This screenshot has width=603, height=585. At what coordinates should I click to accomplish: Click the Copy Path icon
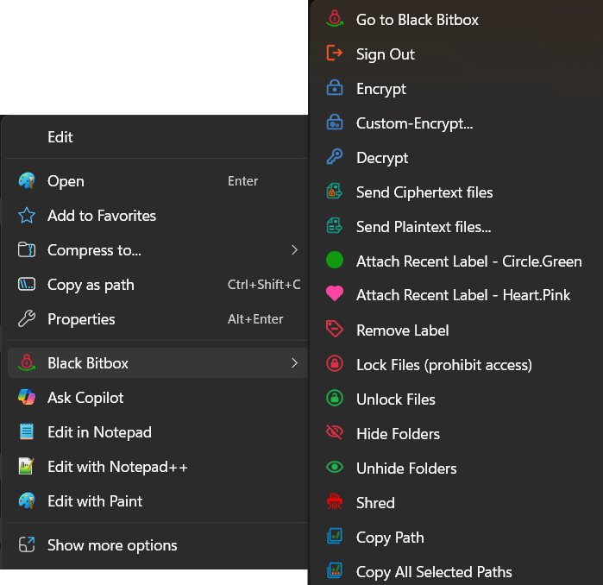tap(335, 536)
